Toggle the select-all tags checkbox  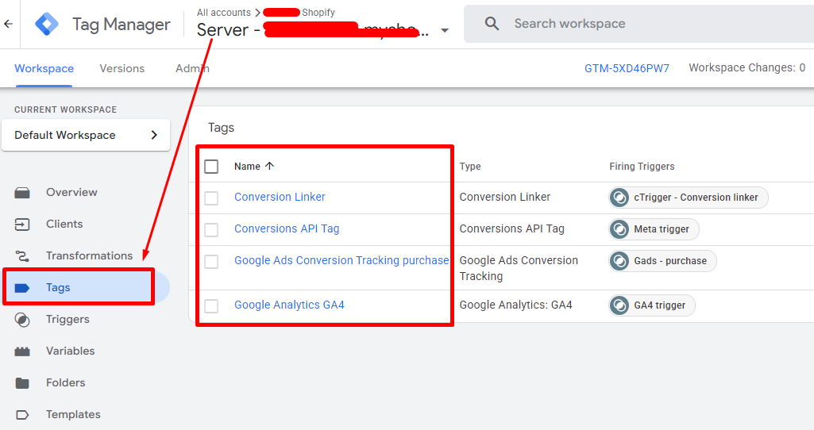(211, 167)
